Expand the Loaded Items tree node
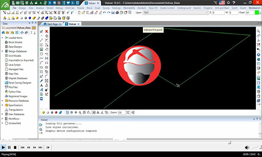262x157 pixels. point(2,38)
